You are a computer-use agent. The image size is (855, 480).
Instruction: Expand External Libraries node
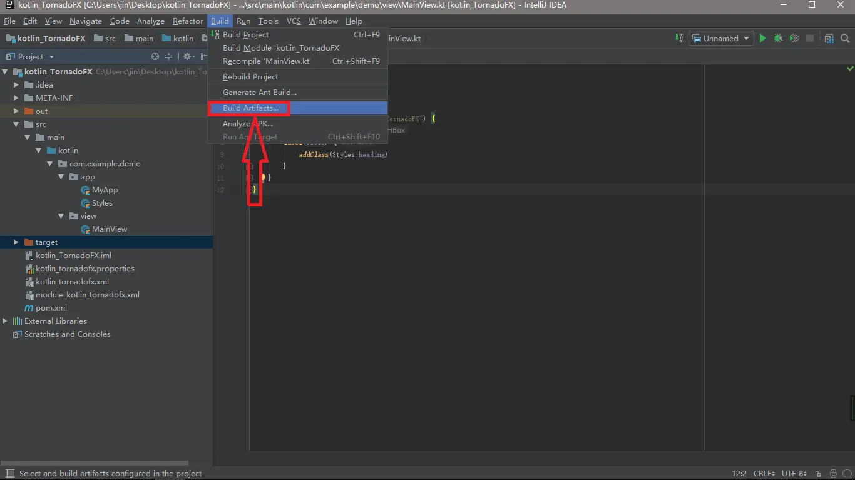coord(5,321)
